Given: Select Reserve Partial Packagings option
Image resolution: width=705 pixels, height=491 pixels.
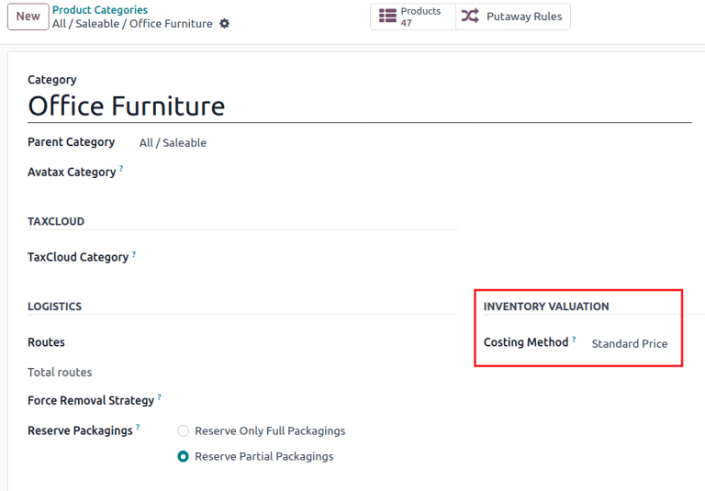Looking at the screenshot, I should [x=184, y=456].
